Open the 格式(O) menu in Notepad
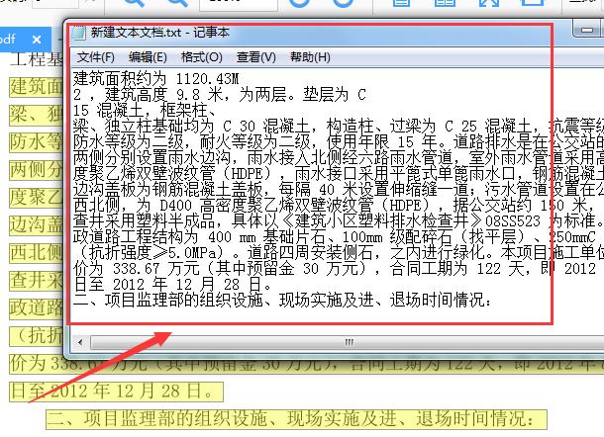The image size is (604, 437). pyautogui.click(x=201, y=57)
